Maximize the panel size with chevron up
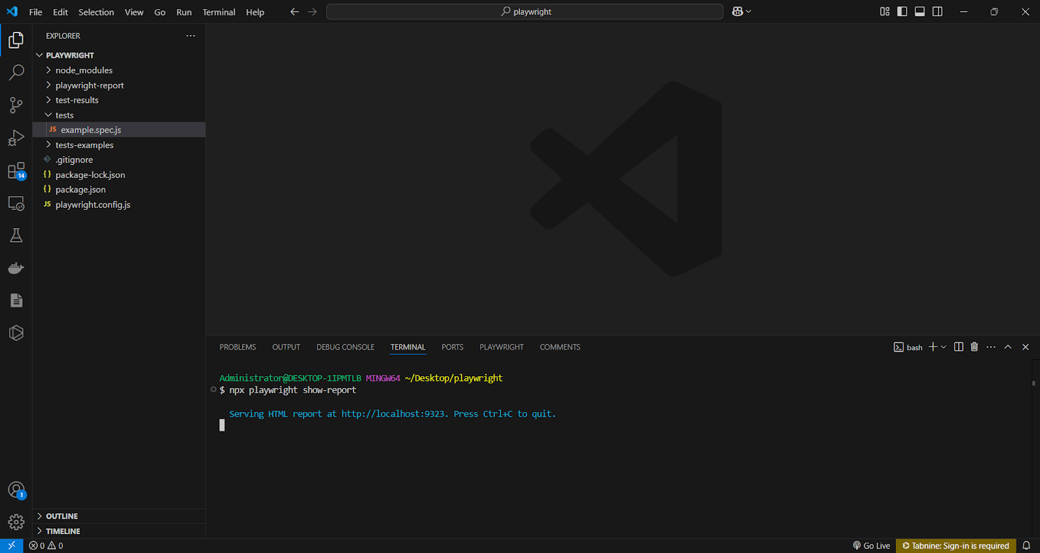The height and width of the screenshot is (553, 1040). pos(1008,347)
